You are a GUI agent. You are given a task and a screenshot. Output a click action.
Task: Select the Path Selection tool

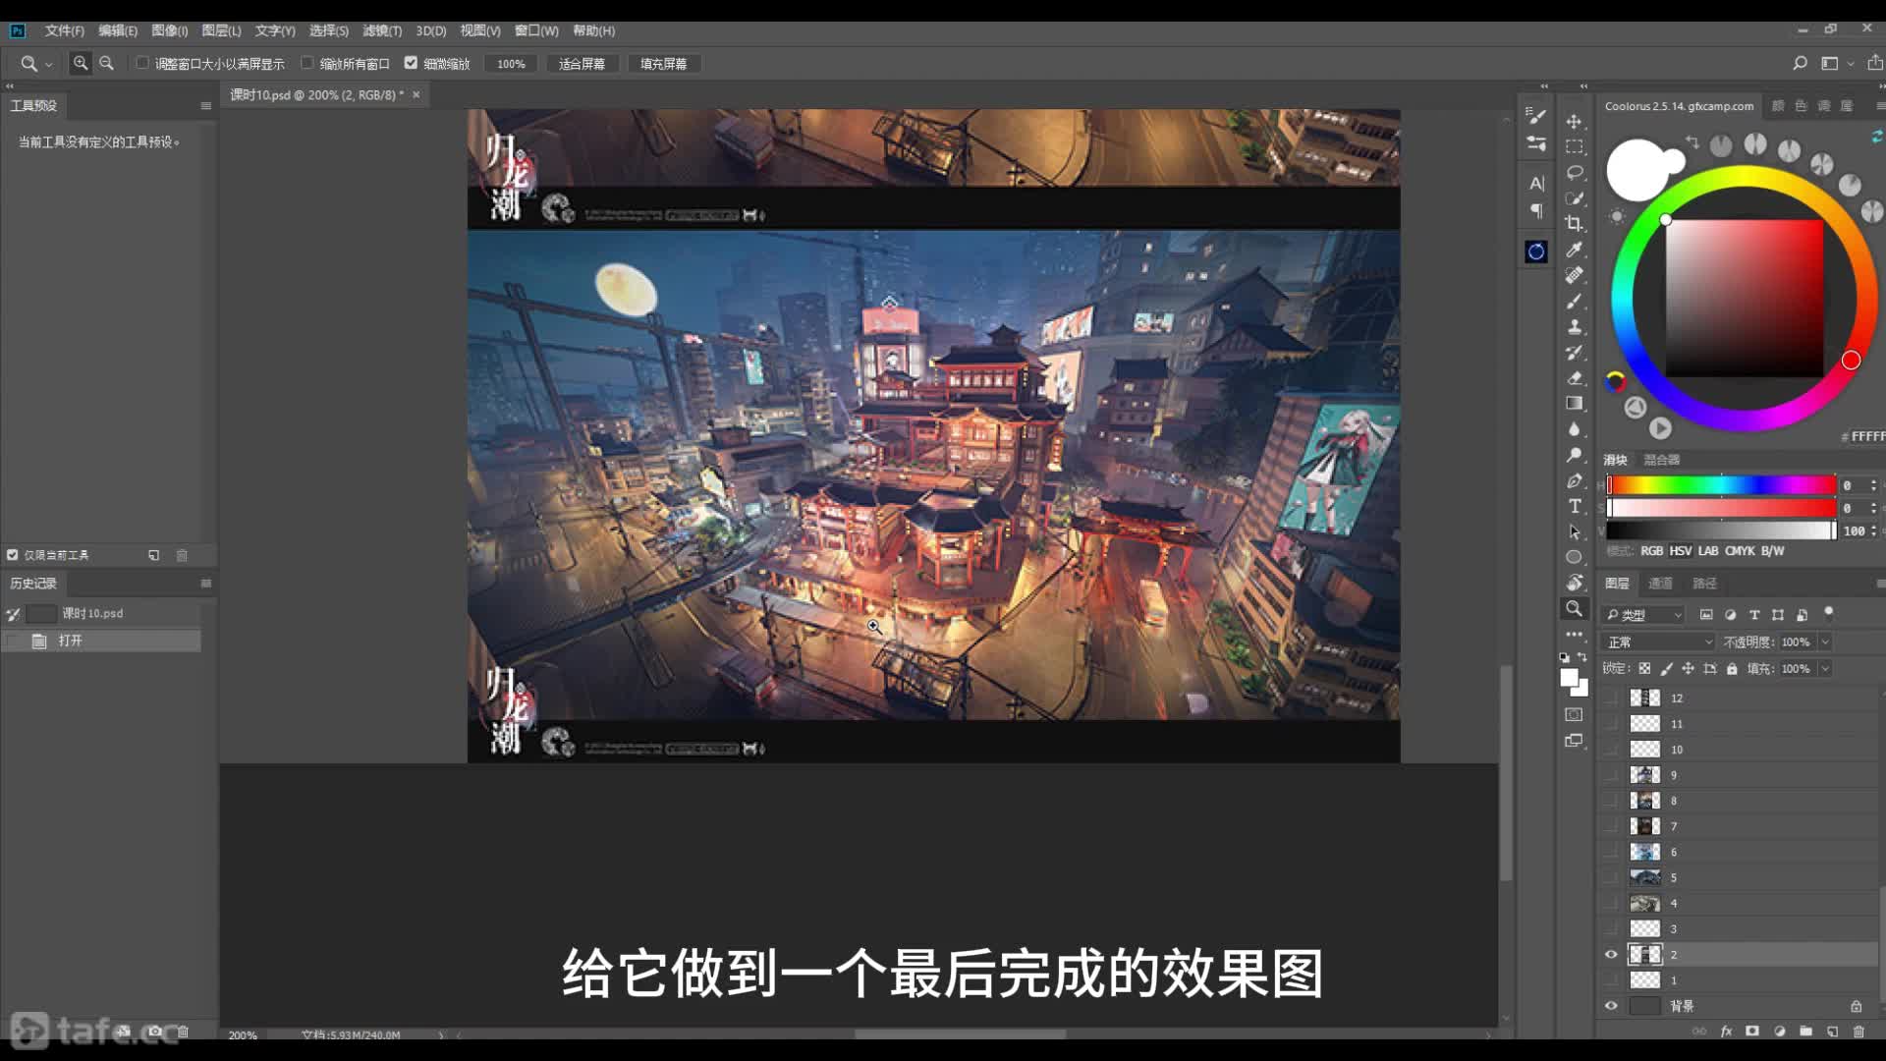pos(1574,531)
